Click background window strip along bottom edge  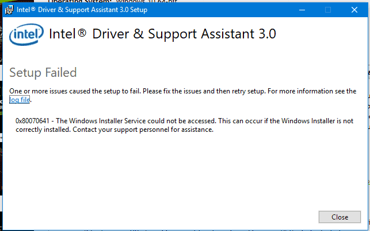[x=184, y=230]
